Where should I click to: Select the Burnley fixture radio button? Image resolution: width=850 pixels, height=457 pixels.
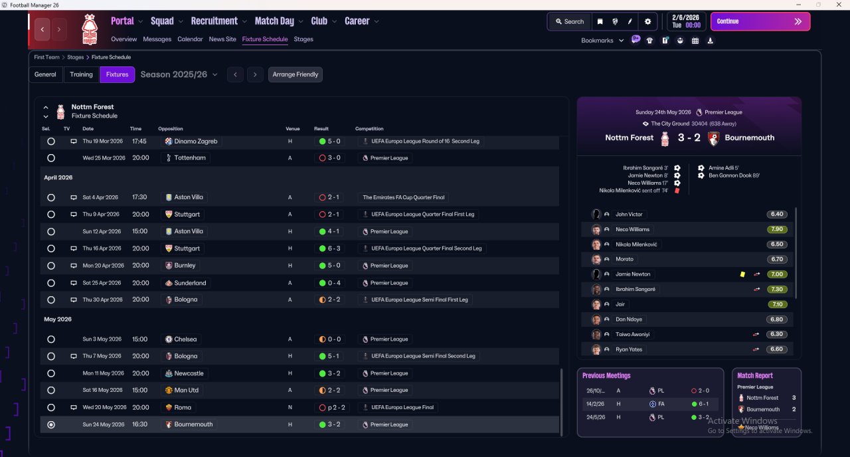pyautogui.click(x=51, y=266)
